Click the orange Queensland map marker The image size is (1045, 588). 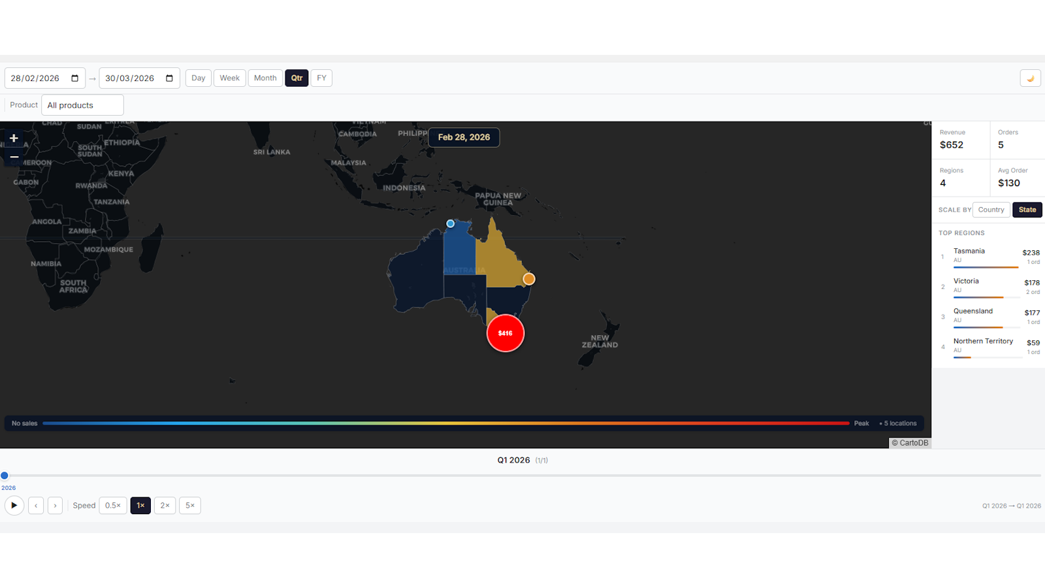pyautogui.click(x=529, y=279)
